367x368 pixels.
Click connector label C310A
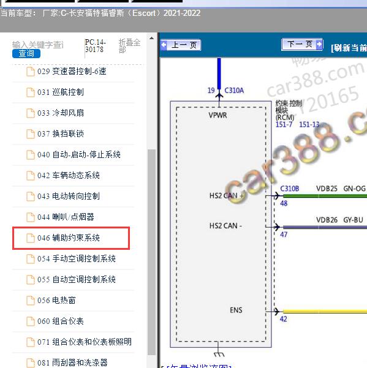coord(234,91)
